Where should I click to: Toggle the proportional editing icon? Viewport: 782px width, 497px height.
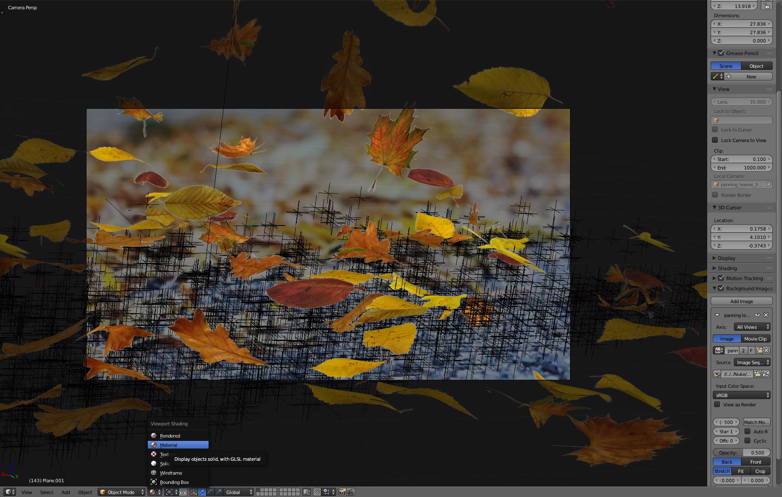182,492
